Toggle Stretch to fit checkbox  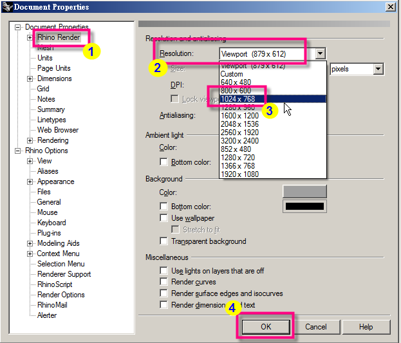(x=175, y=230)
